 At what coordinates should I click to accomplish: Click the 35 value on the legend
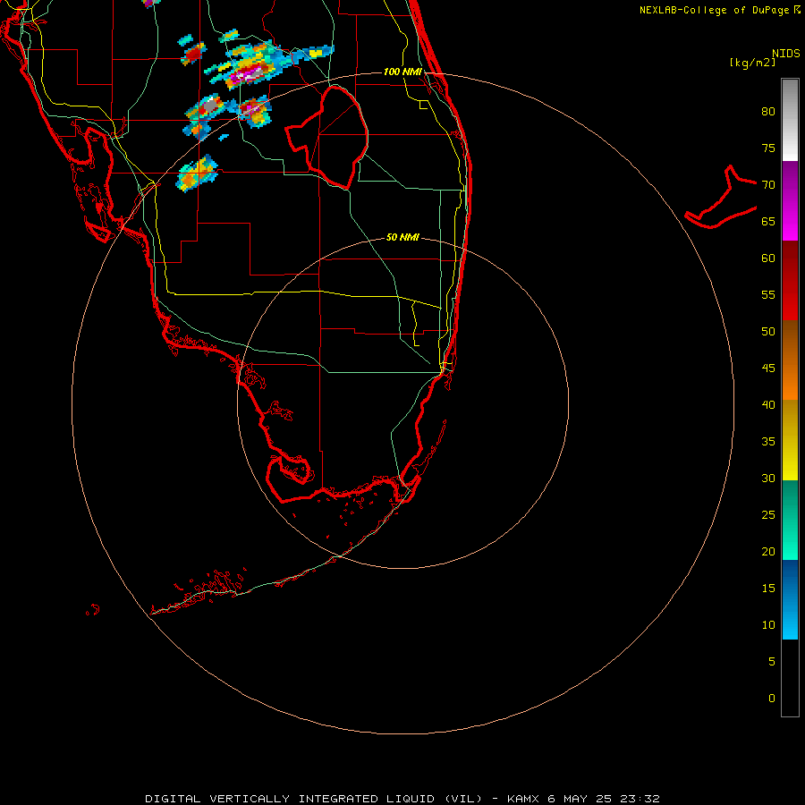click(x=768, y=442)
